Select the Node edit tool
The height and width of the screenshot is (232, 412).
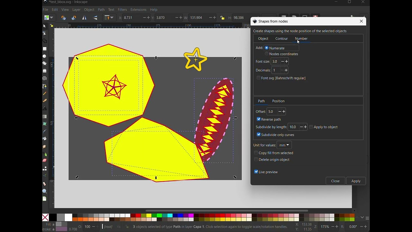click(x=45, y=34)
